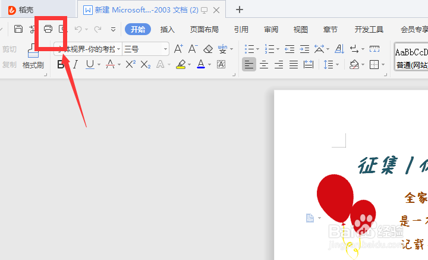Open the clipboard group dialog launcher
Image resolution: width=428 pixels, height=260 pixels.
[46, 74]
